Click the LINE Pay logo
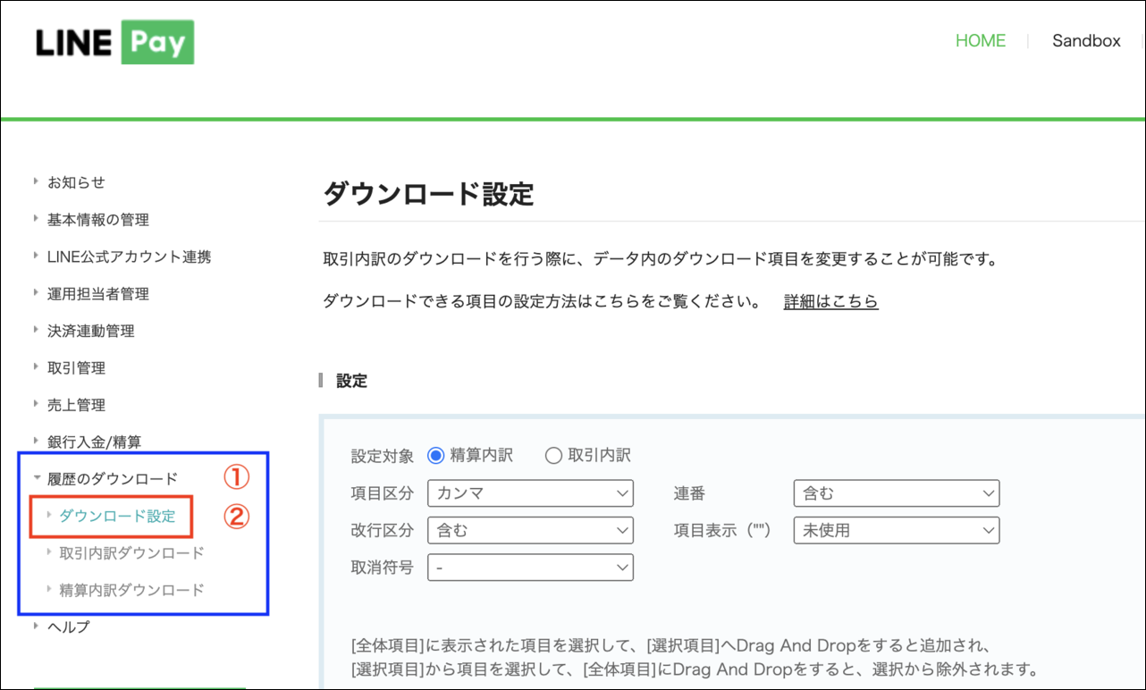 pyautogui.click(x=114, y=42)
